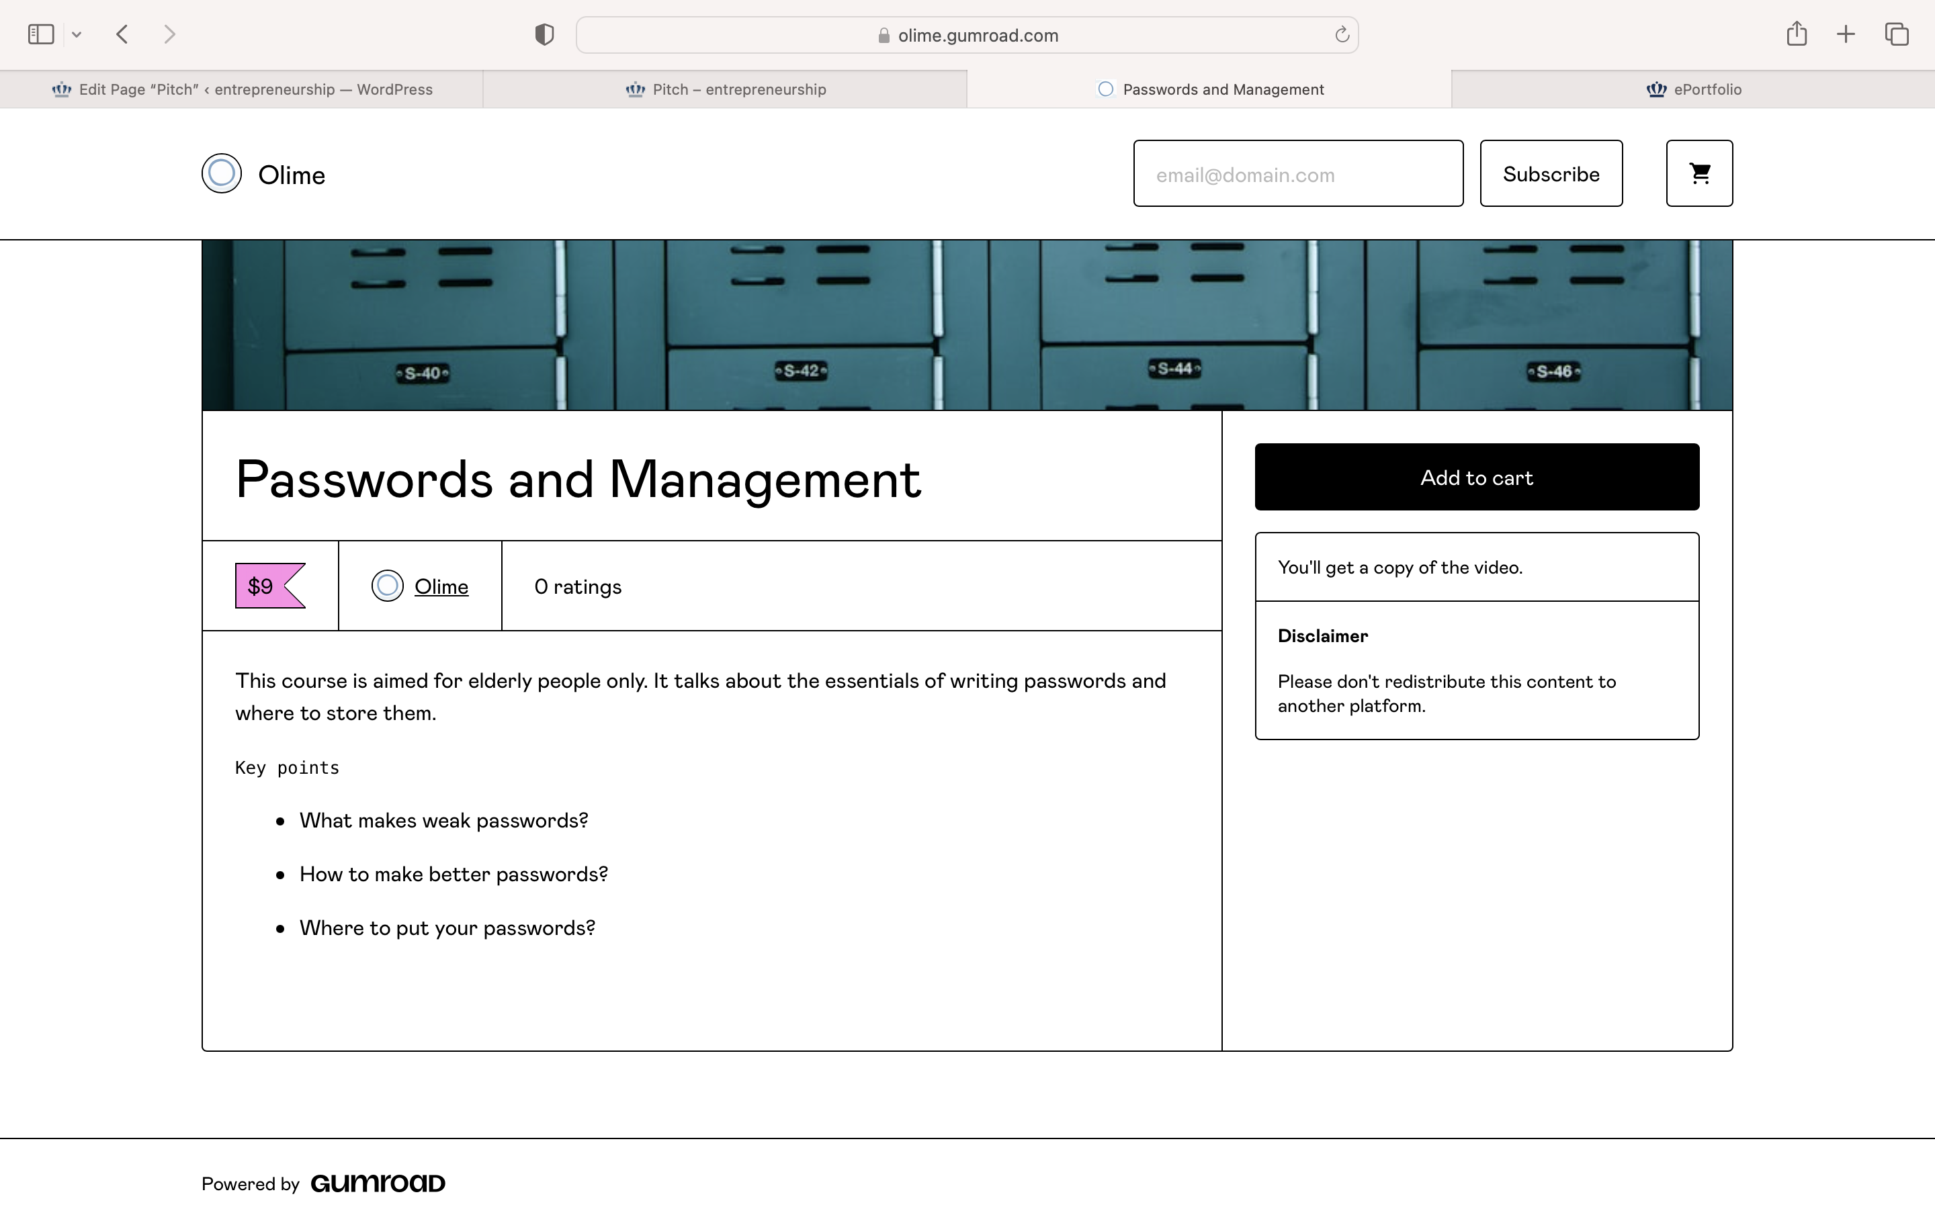This screenshot has height=1209, width=1935.
Task: Click the lockers cover image
Action: click(967, 326)
